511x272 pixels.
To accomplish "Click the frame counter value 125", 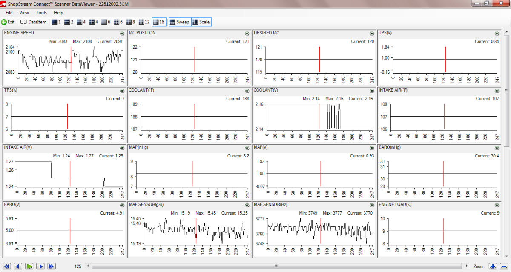I will (x=78, y=266).
